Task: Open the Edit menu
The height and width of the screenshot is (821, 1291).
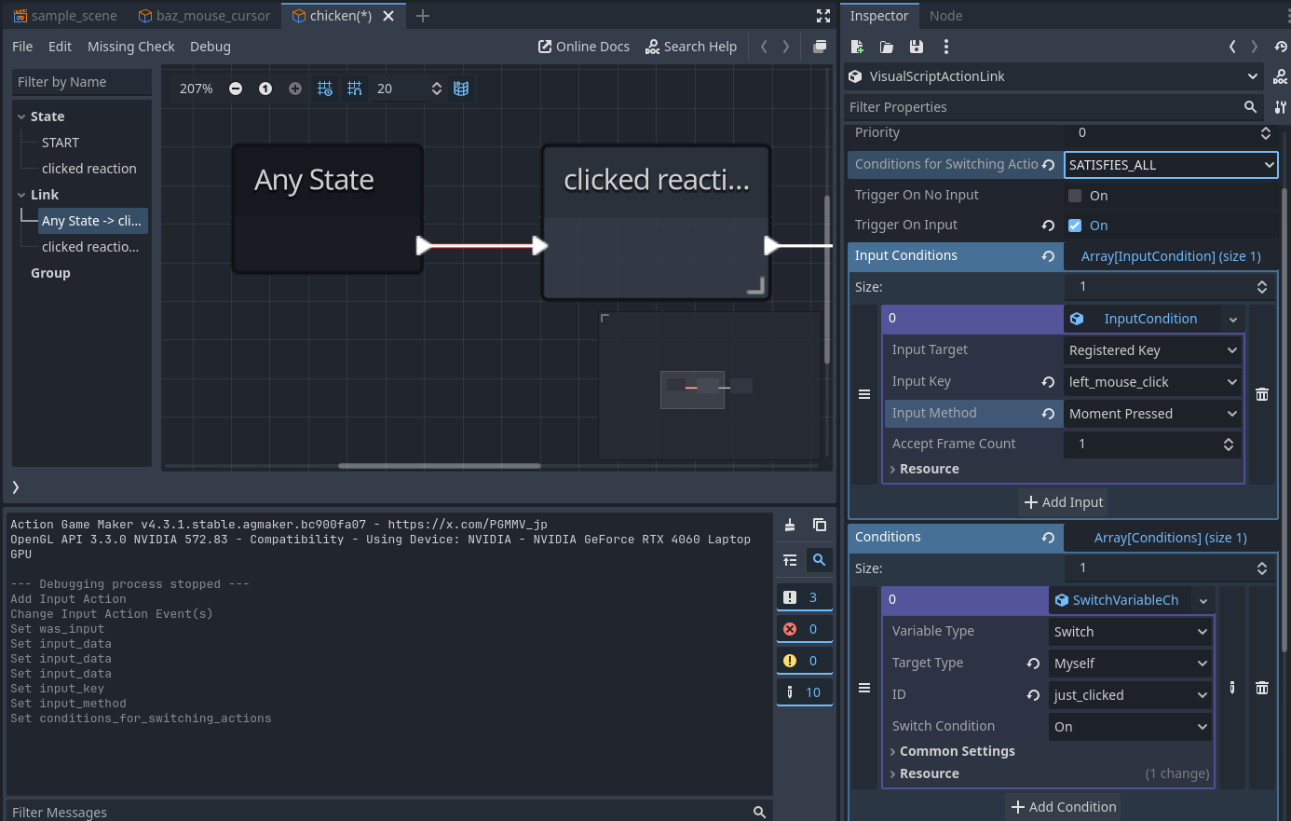Action: (x=60, y=47)
